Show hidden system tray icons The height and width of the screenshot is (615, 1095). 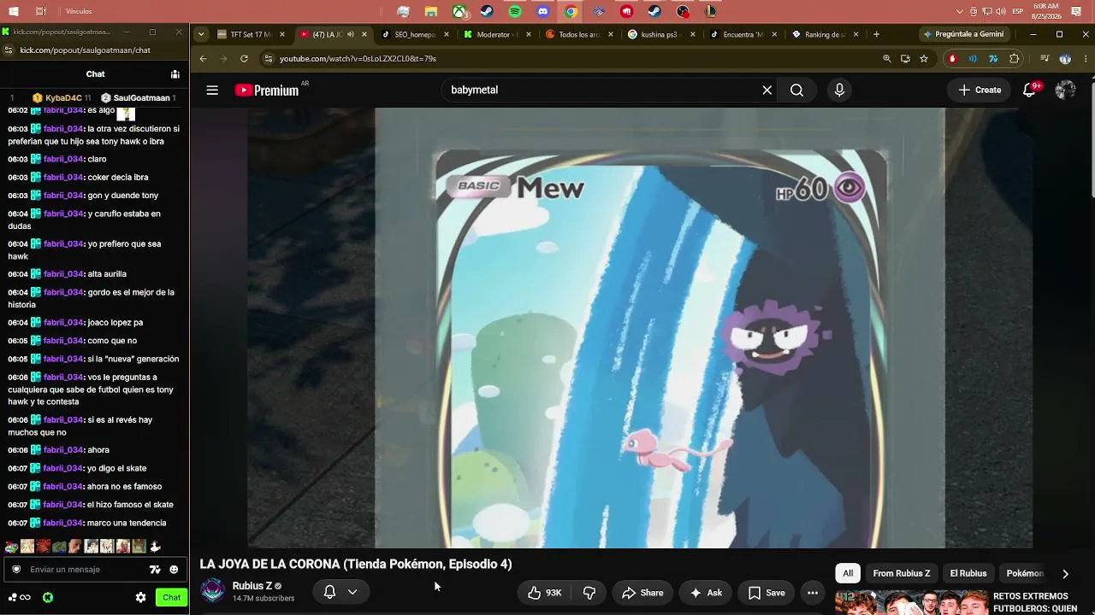coord(960,11)
